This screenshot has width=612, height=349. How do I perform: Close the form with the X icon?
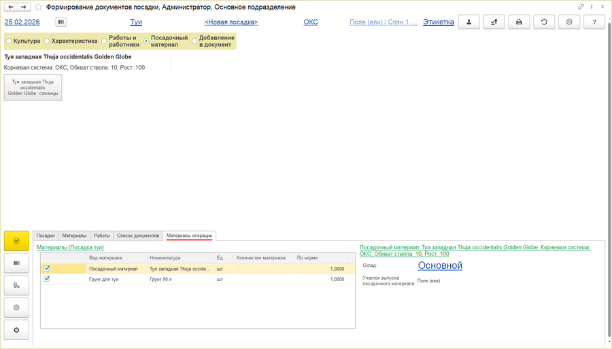click(602, 7)
